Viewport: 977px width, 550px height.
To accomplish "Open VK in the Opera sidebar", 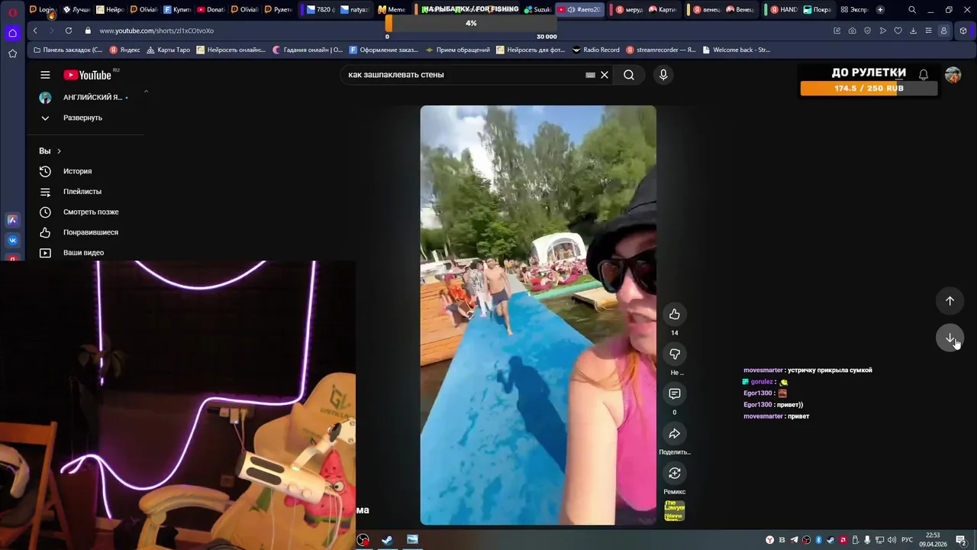I will point(12,240).
